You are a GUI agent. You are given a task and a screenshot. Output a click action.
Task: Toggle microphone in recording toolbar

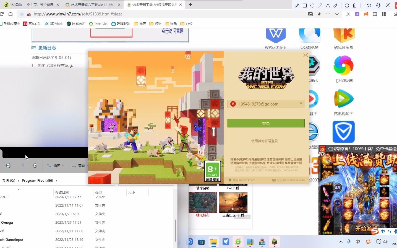click(x=378, y=5)
